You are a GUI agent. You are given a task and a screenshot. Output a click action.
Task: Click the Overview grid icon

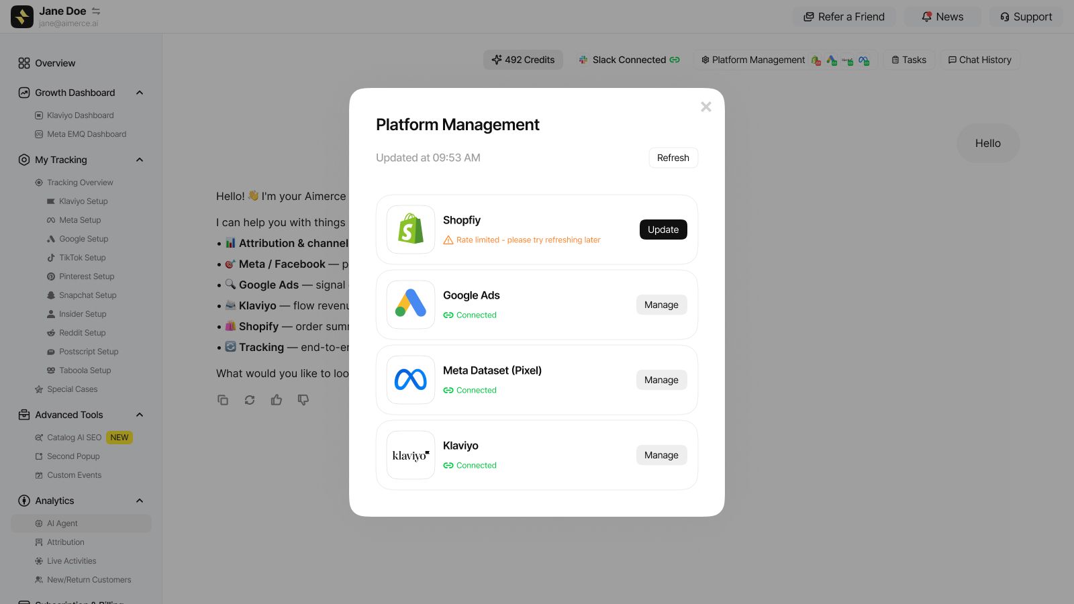[24, 63]
